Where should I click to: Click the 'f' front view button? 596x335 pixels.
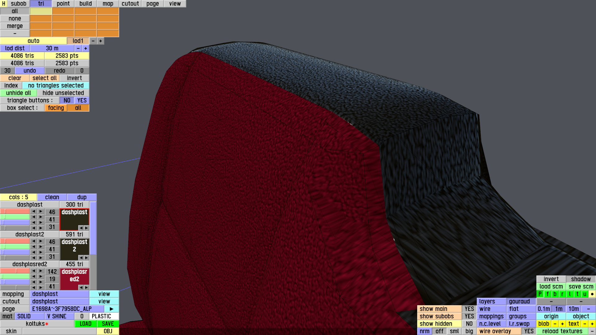[x=547, y=294]
